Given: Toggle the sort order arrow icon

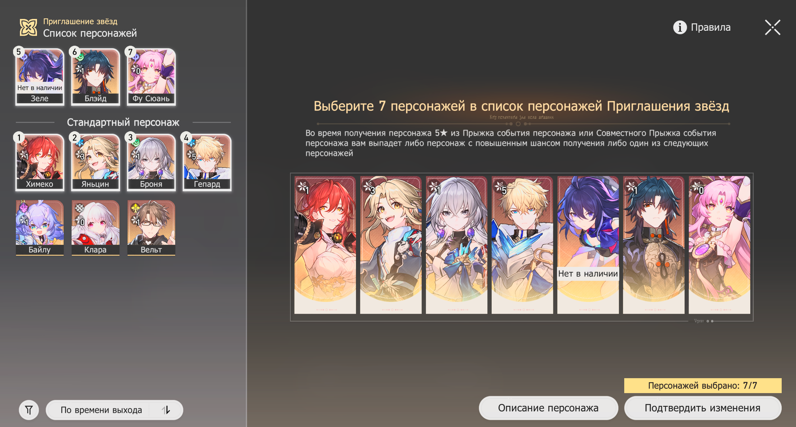Looking at the screenshot, I should click(x=166, y=410).
